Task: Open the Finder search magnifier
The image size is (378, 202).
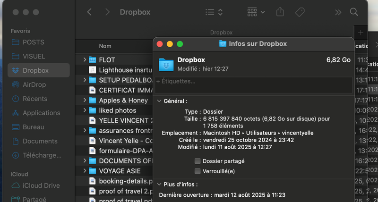Action: tap(353, 12)
